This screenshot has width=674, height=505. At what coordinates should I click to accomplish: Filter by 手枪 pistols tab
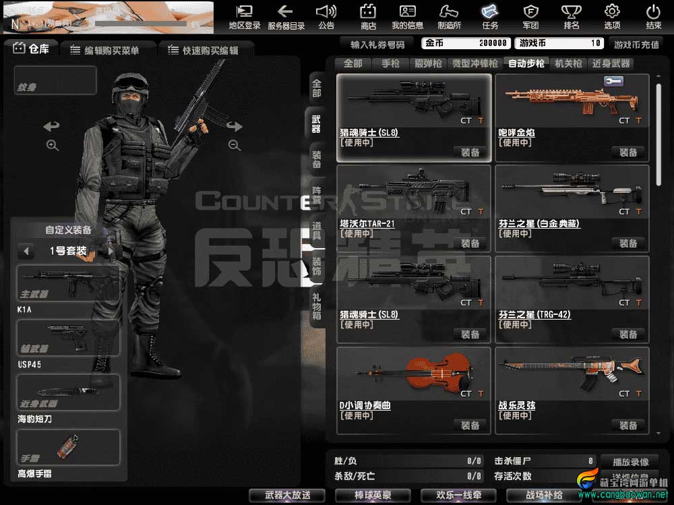tap(391, 63)
